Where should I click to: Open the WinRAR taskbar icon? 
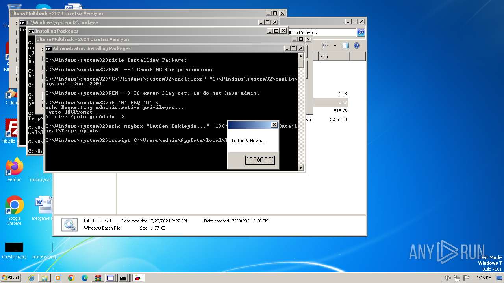pos(98,278)
